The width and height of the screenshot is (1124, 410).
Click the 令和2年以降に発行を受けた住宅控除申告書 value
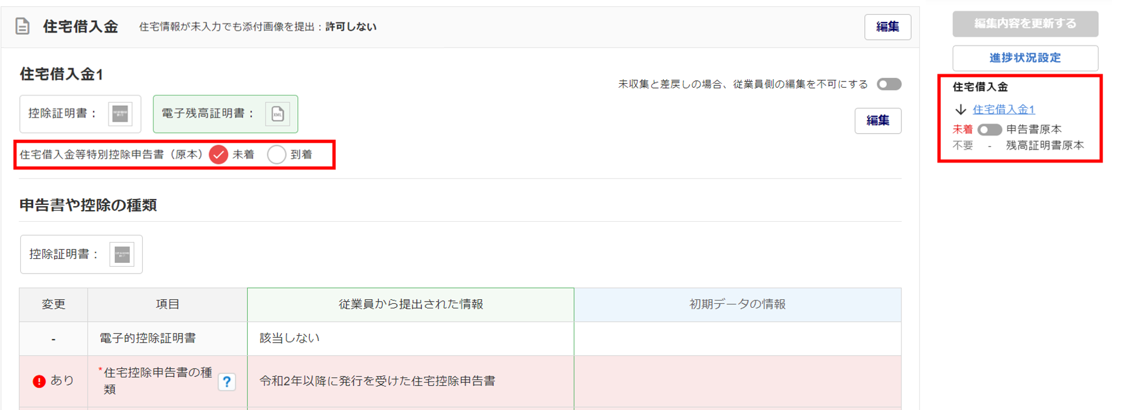(377, 381)
